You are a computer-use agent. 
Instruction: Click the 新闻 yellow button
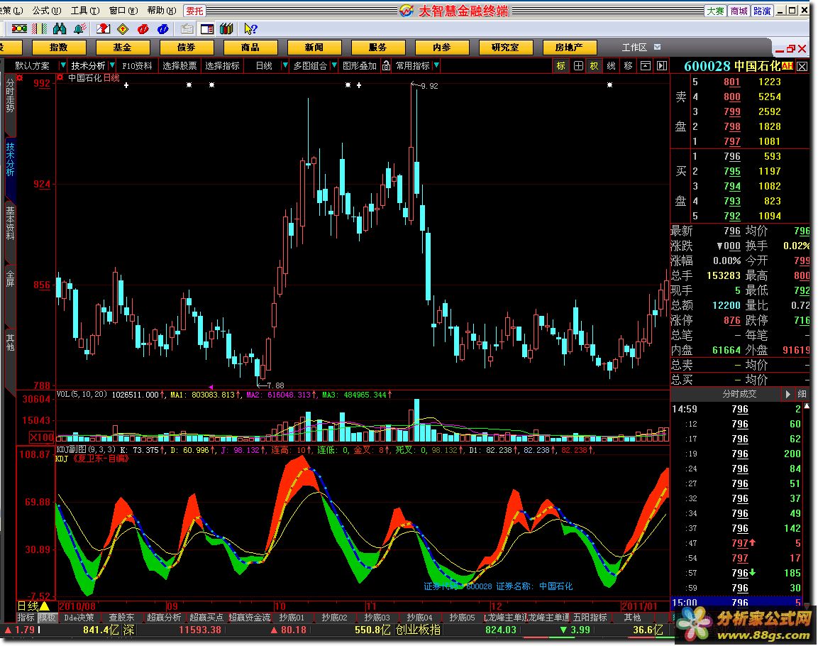coord(314,48)
